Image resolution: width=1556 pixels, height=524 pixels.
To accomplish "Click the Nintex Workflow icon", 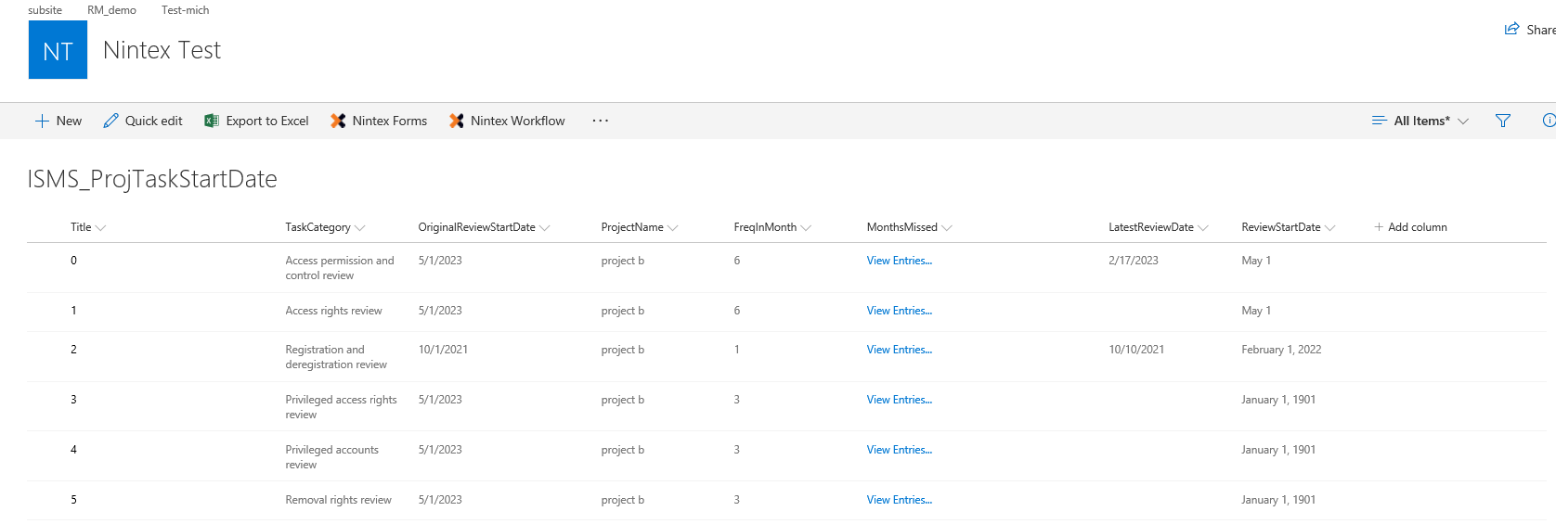I will pyautogui.click(x=456, y=121).
